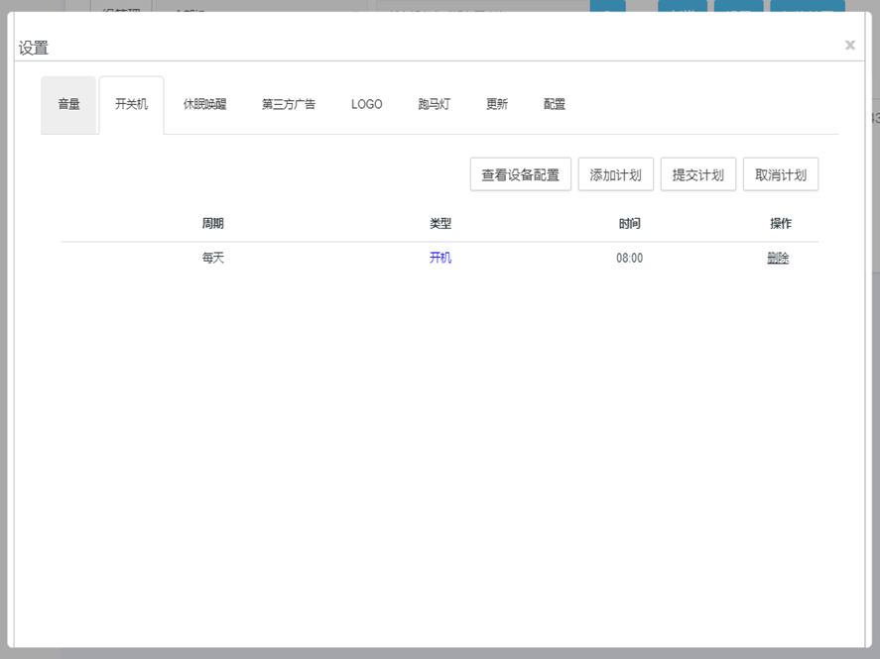880x659 pixels.
Task: Select the 更新 tab
Action: coord(497,104)
